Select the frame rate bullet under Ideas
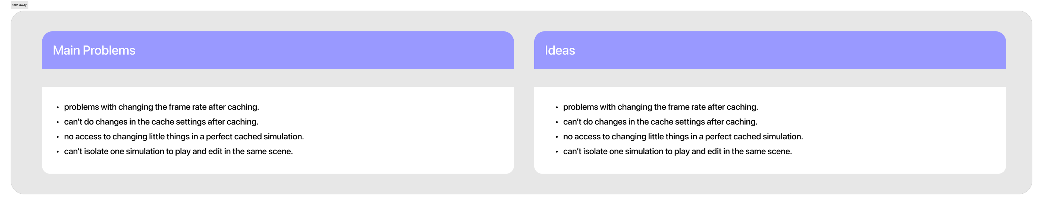This screenshot has height=205, width=1043. coord(660,107)
